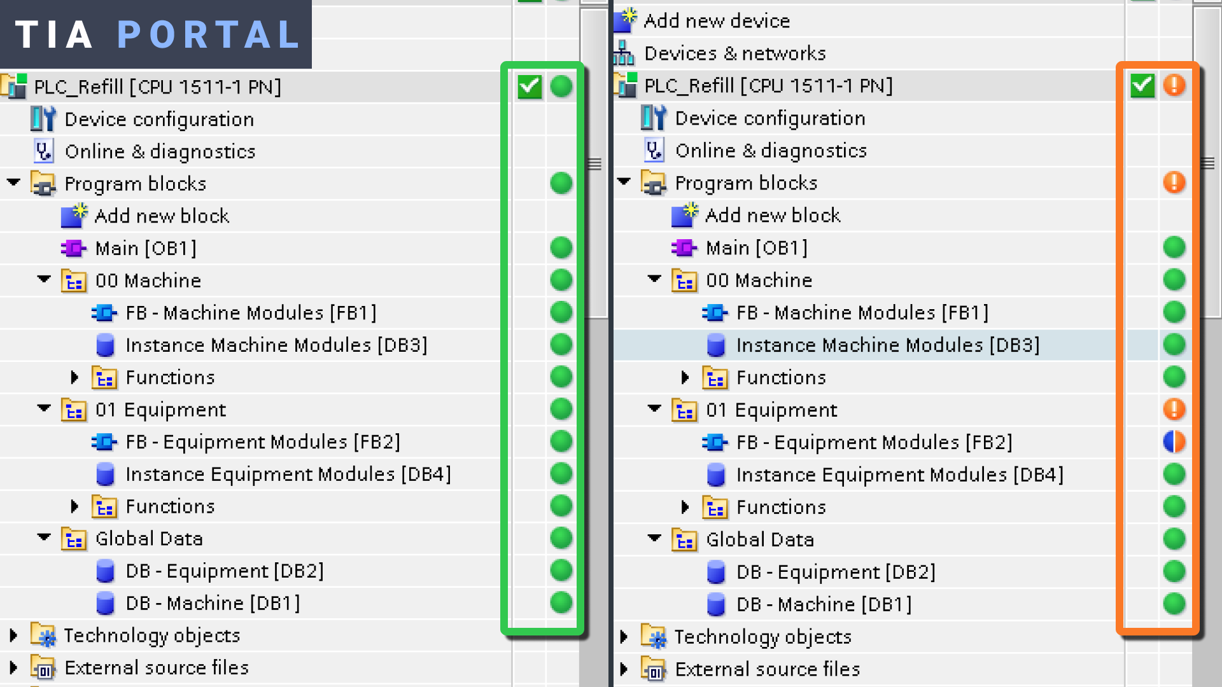Collapse Global Data folder in right panel
This screenshot has width=1222, height=687.
(655, 538)
